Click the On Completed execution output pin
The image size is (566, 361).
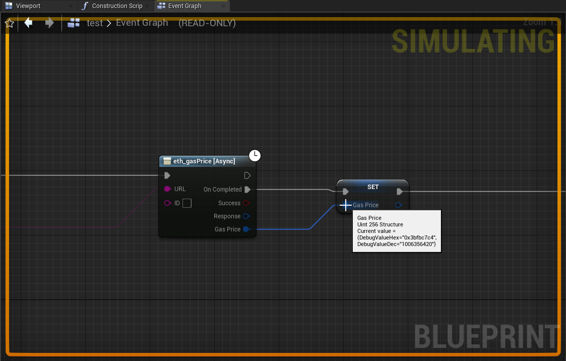[x=247, y=190]
